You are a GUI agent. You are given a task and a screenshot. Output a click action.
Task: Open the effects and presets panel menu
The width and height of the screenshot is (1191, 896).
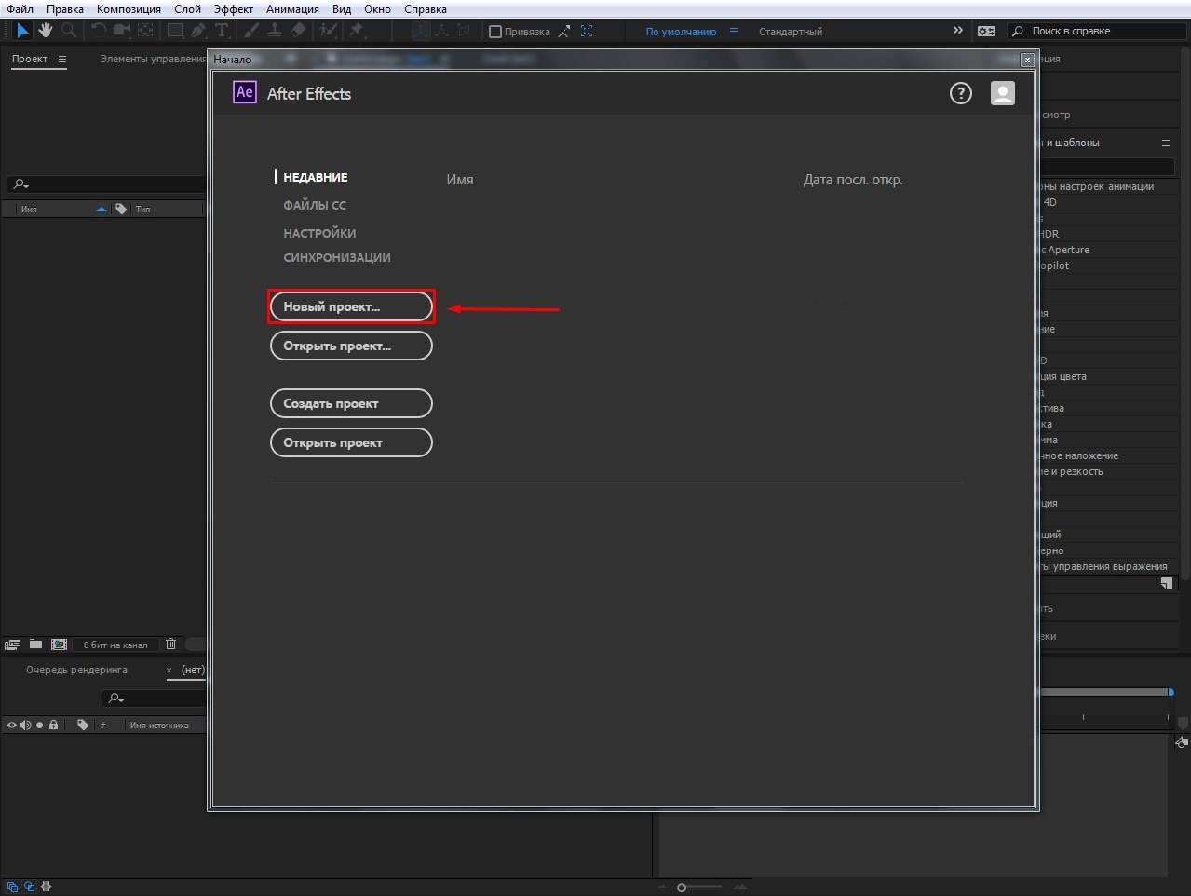(x=1165, y=143)
